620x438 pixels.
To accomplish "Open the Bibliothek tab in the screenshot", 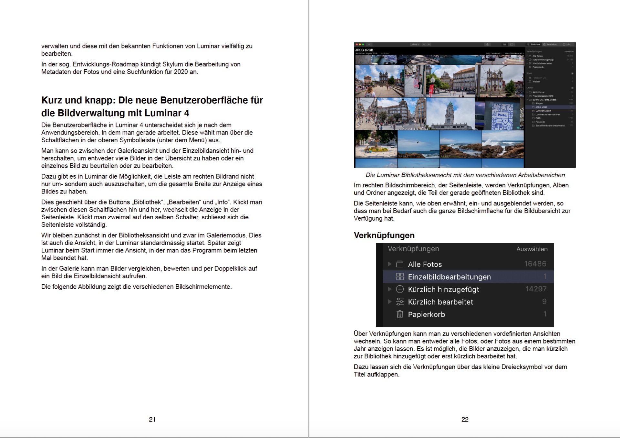I will (x=533, y=45).
